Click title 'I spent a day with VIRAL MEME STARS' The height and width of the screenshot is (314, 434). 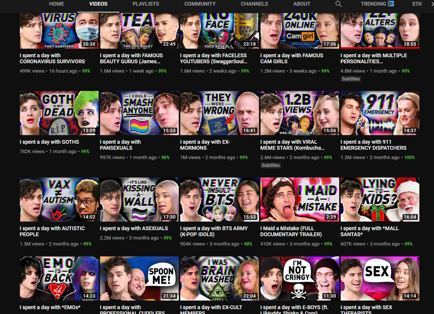292,145
